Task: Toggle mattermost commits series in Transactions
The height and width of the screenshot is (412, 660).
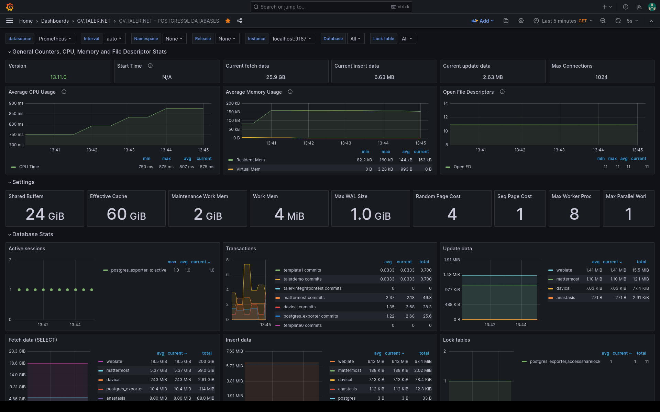Action: point(304,298)
